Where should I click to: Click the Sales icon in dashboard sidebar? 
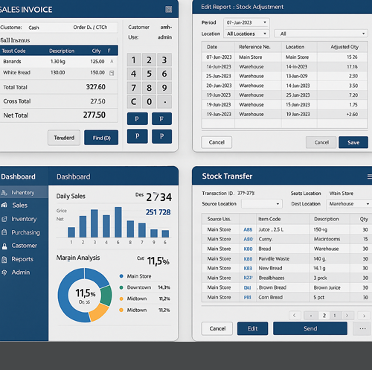(4, 205)
